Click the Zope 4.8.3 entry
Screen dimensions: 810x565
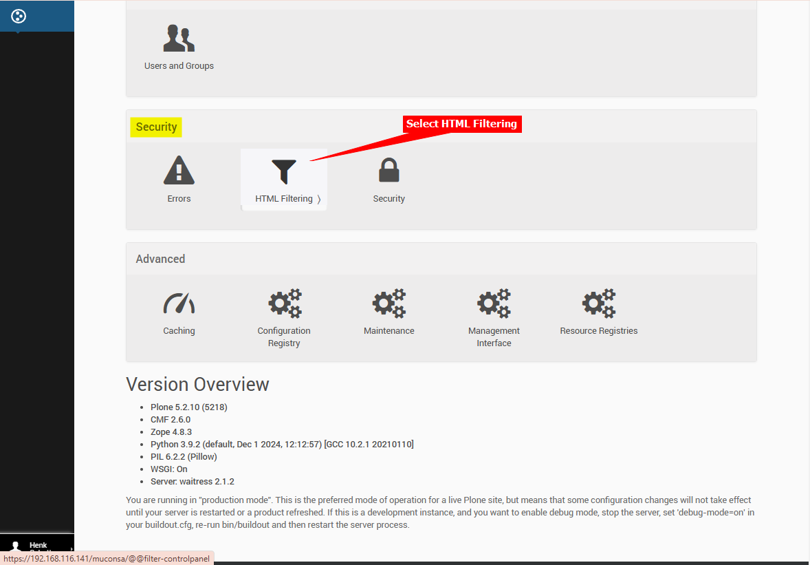tap(171, 432)
